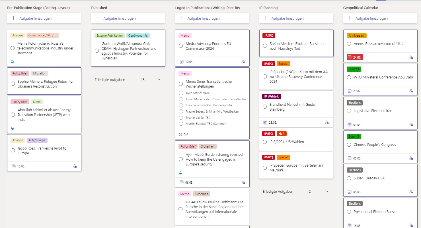Click assign icon on WTO Ministeral Conference card
The width and height of the screenshot is (421, 228).
point(411,91)
